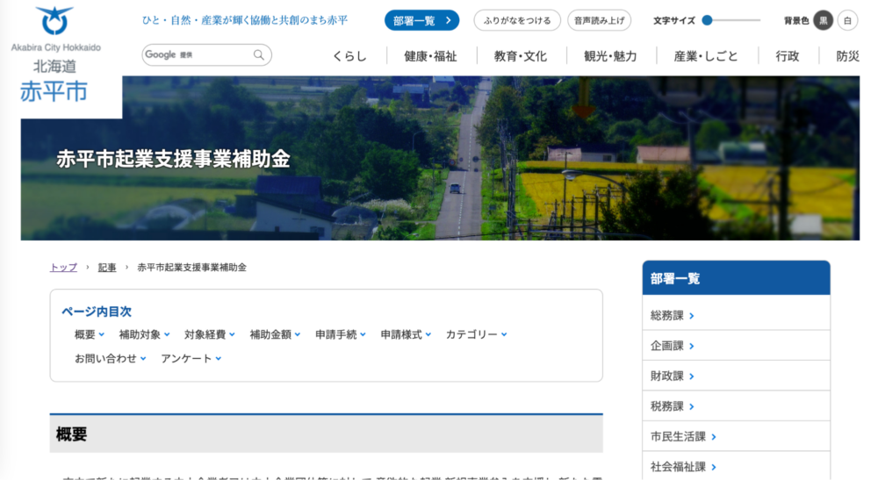878x480 pixels.
Task: Open the 部署一覧 header button
Action: tap(421, 21)
